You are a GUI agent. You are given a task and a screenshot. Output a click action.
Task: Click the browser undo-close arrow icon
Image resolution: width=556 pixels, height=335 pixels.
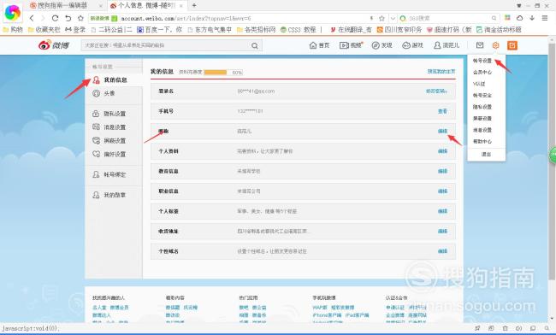coord(68,18)
